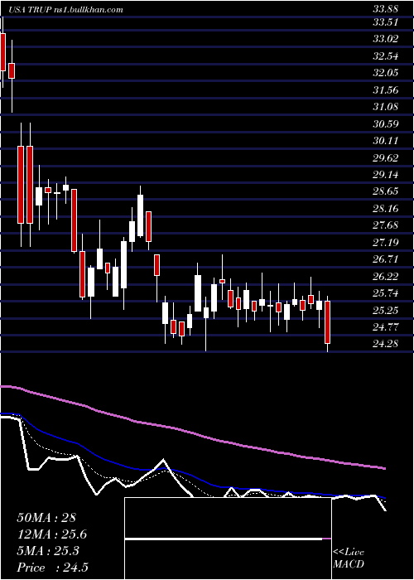
Task: Click the 30.59 price axis label
Action: (x=385, y=124)
